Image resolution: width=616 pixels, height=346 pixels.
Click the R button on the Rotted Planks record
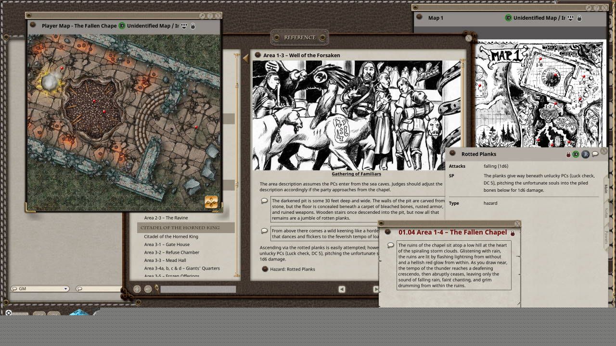[x=585, y=154]
